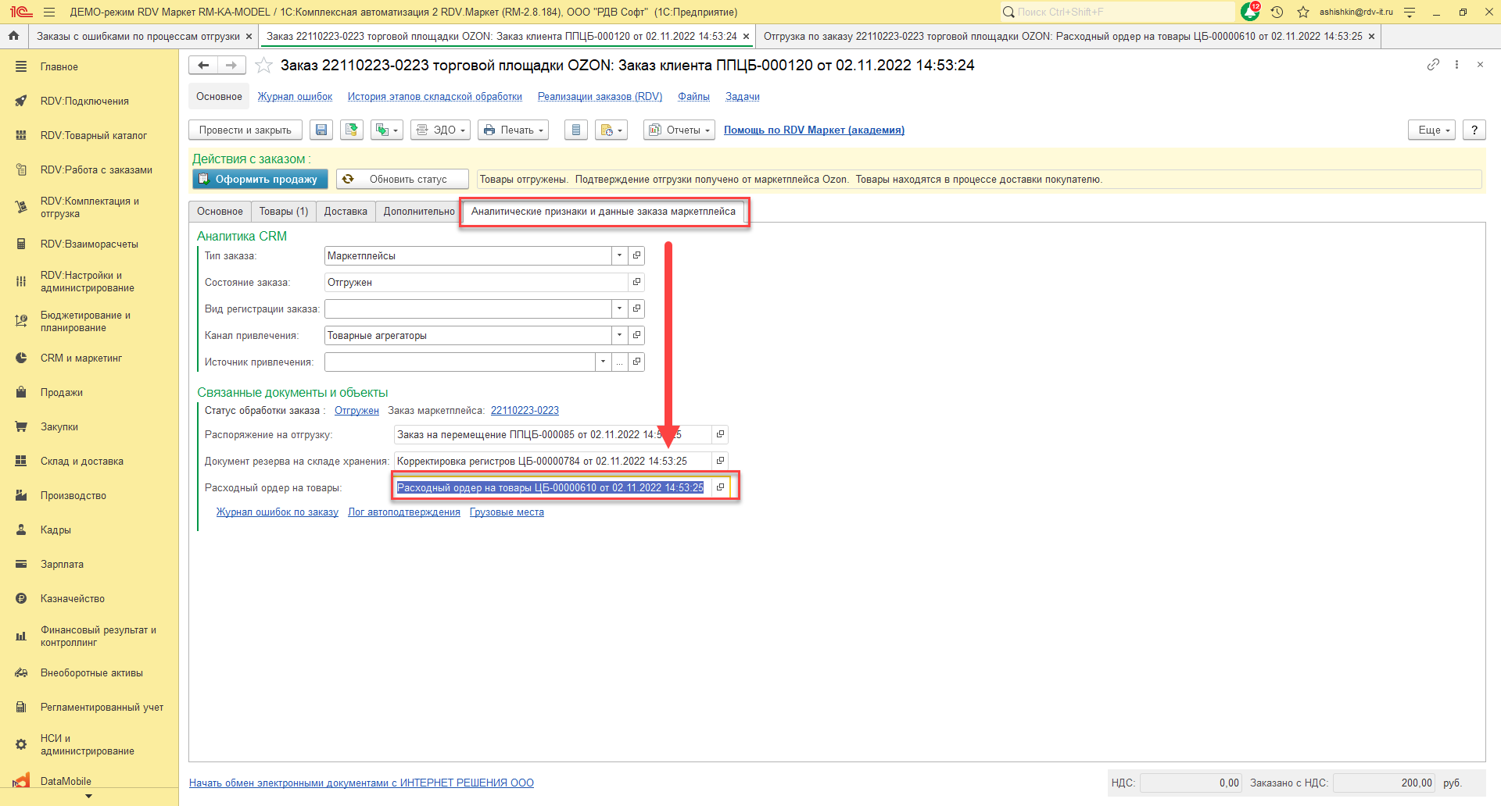Navigate back with the left arrow
Screen dimensions: 1501x806
[203, 66]
